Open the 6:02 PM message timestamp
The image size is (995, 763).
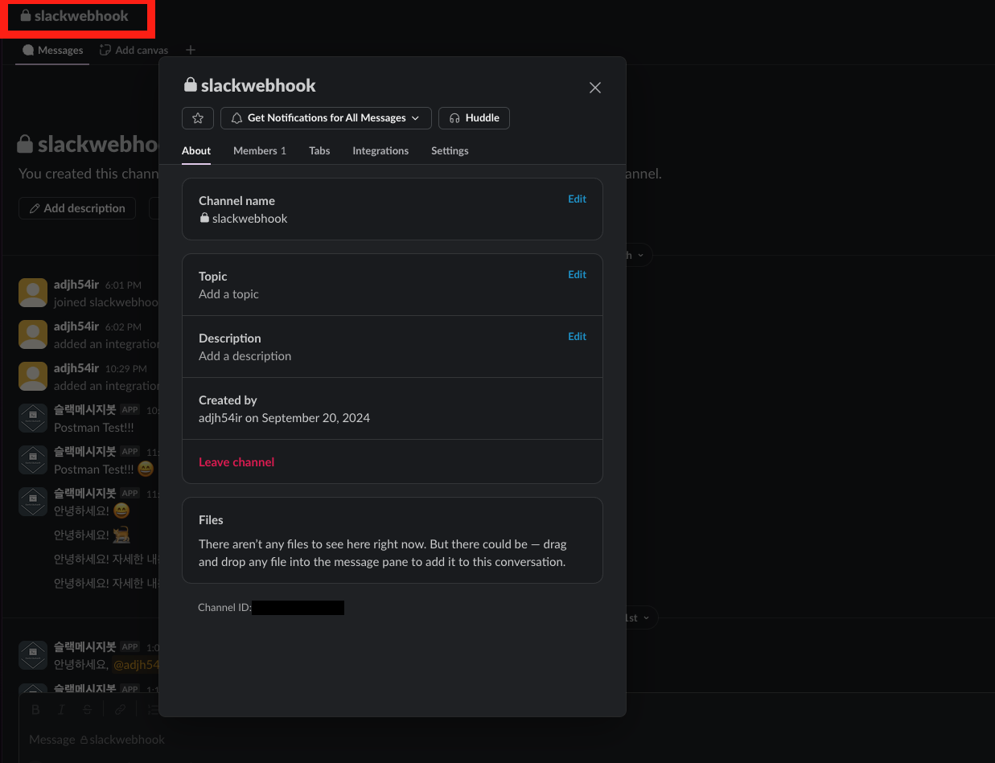tap(123, 327)
